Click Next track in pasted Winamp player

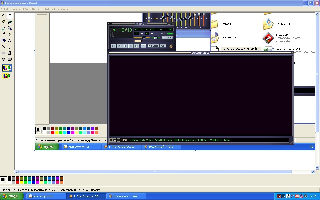136,46
